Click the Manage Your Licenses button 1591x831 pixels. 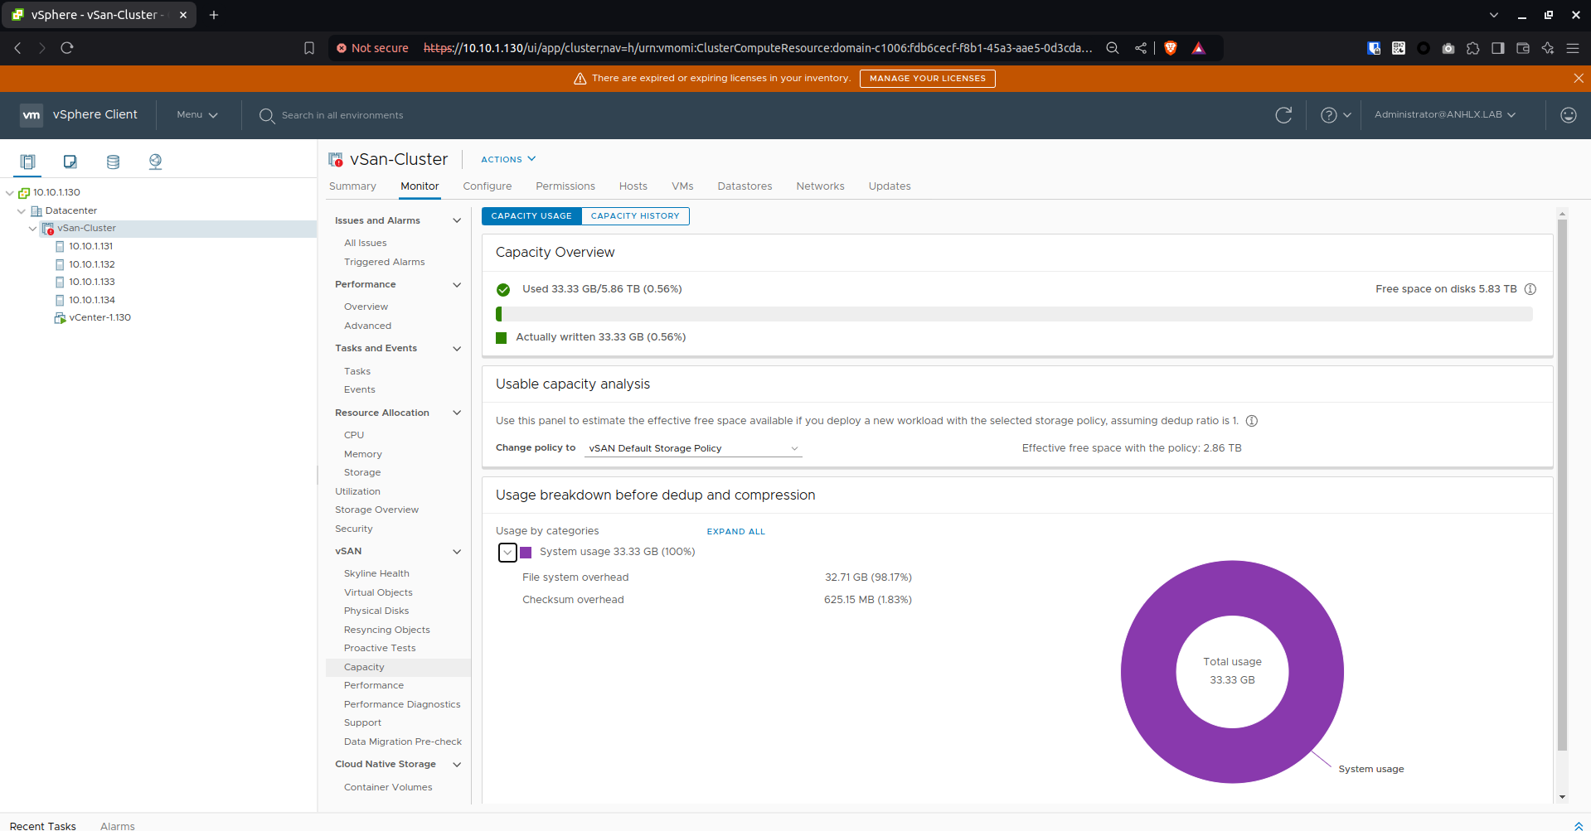927,79
